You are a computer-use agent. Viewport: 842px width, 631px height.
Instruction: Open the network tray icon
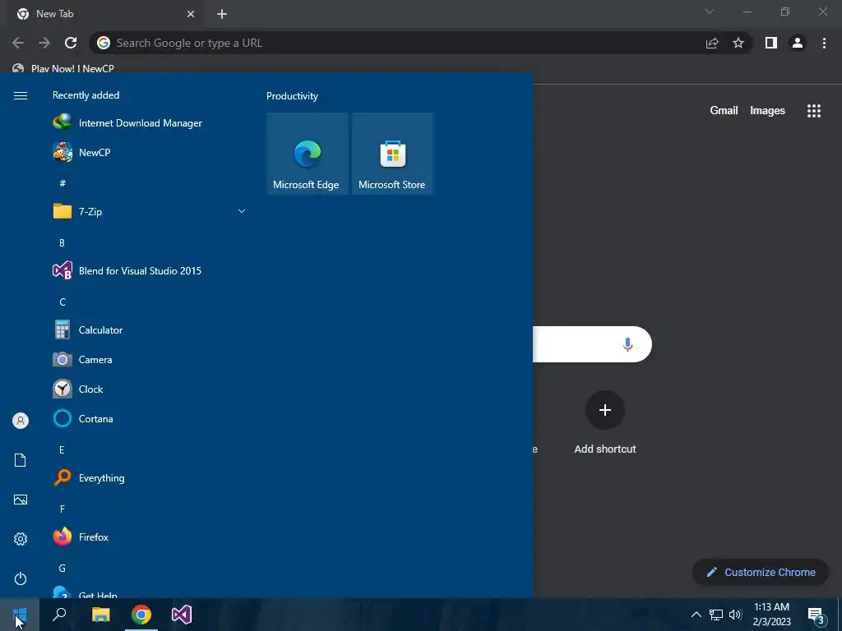point(716,615)
